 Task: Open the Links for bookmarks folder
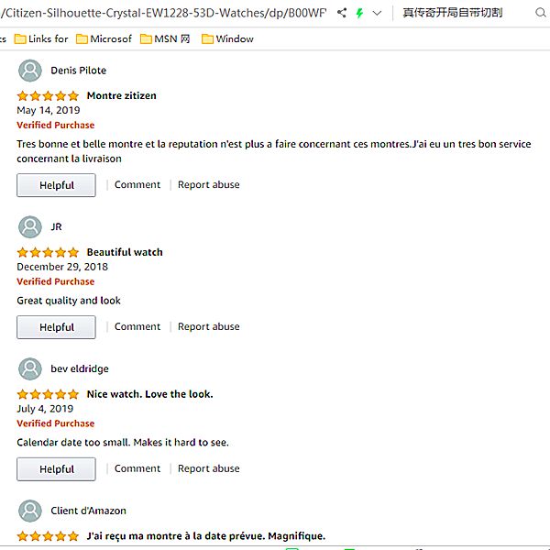coord(40,38)
